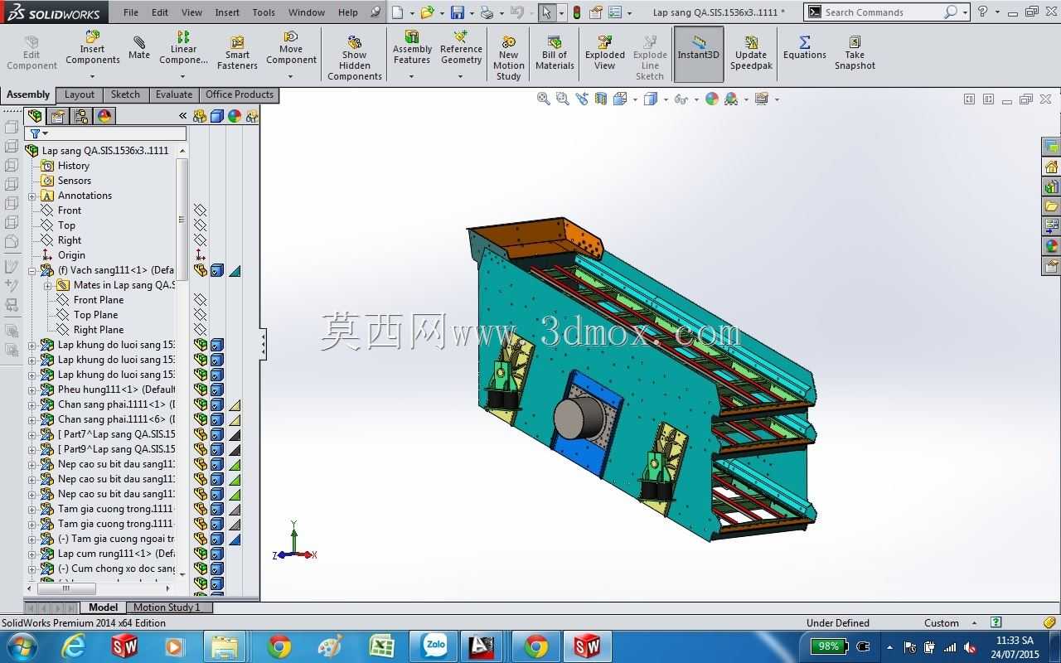The image size is (1061, 663).
Task: Toggle hide/show for Chan sang phai.1111<1>
Action: click(x=201, y=404)
